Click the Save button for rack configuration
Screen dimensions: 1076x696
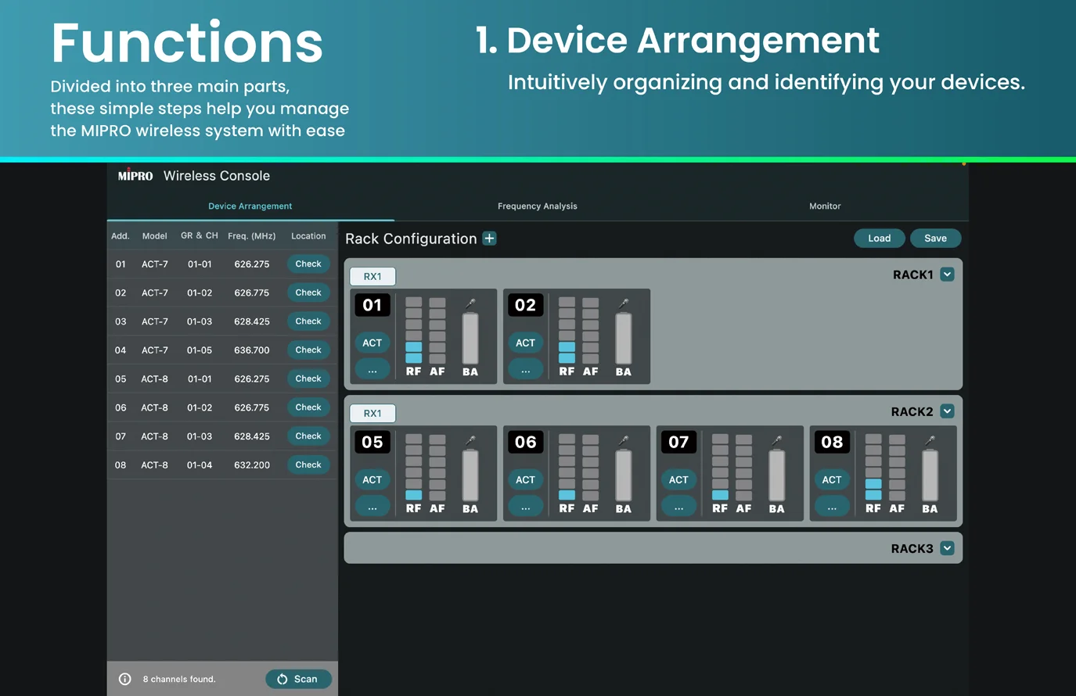pos(935,239)
